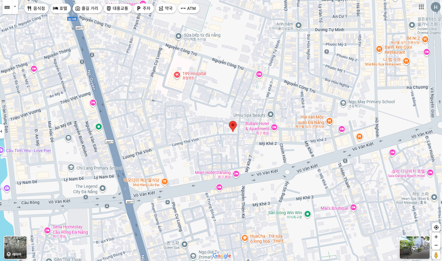
Task: Open Heart Spa Body & Foot Massage pin
Action: point(434,197)
